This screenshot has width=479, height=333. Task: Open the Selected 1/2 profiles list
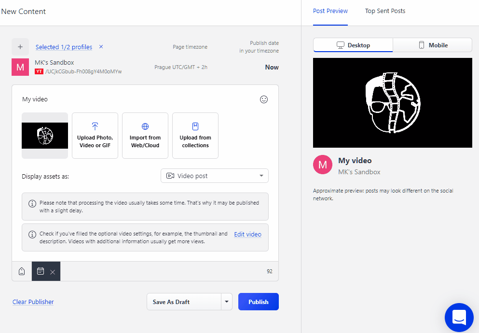coord(64,47)
